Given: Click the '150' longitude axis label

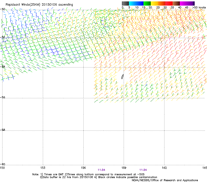Looking at the screenshot, I should (2, 168).
